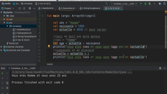167x94 pixels.
Task: Start debugging with the bug icon
Action: click(x=145, y=4)
